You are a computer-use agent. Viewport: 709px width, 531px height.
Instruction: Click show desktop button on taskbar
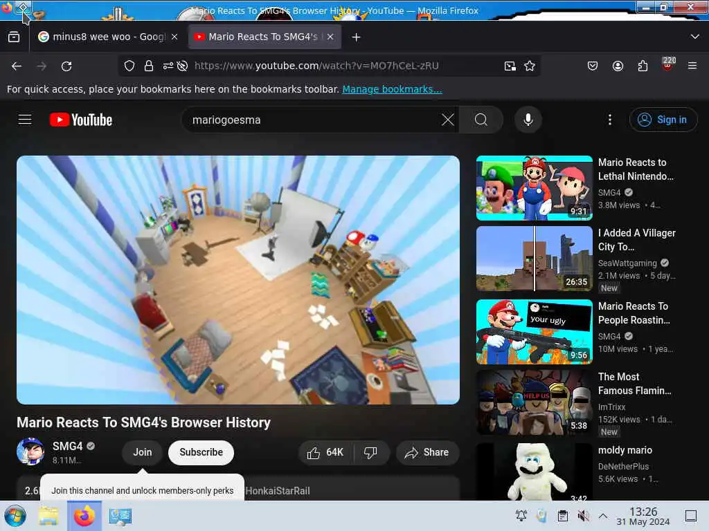[691, 516]
